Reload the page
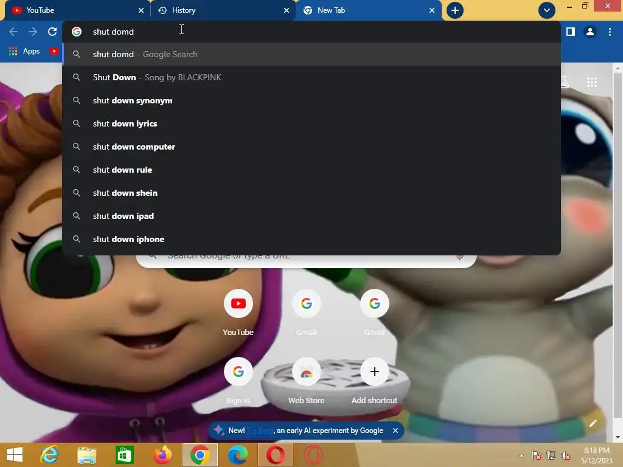This screenshot has height=467, width=623. (52, 32)
